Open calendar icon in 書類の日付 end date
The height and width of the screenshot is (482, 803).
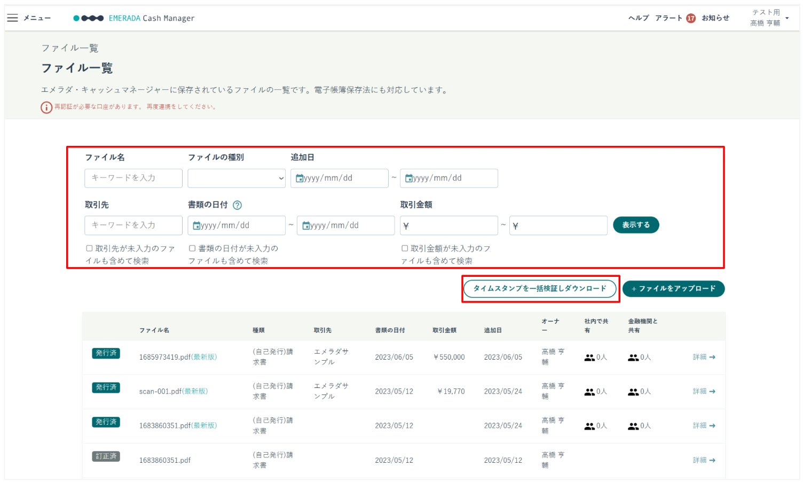click(x=306, y=226)
